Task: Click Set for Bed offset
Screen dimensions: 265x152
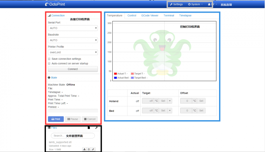Action: pyautogui.click(x=201, y=111)
